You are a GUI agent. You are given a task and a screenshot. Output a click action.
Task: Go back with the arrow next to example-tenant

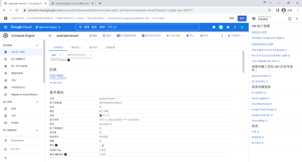point(50,36)
